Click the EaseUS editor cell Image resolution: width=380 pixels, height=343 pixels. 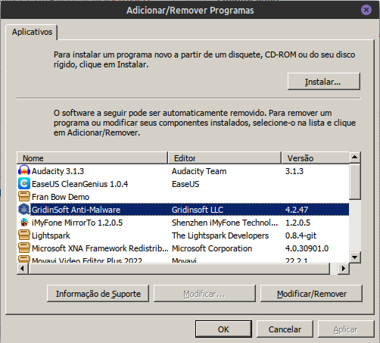185,184
